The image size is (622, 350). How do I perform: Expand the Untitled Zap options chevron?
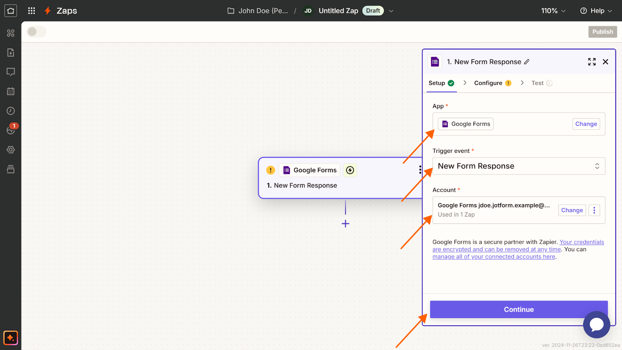coord(391,11)
